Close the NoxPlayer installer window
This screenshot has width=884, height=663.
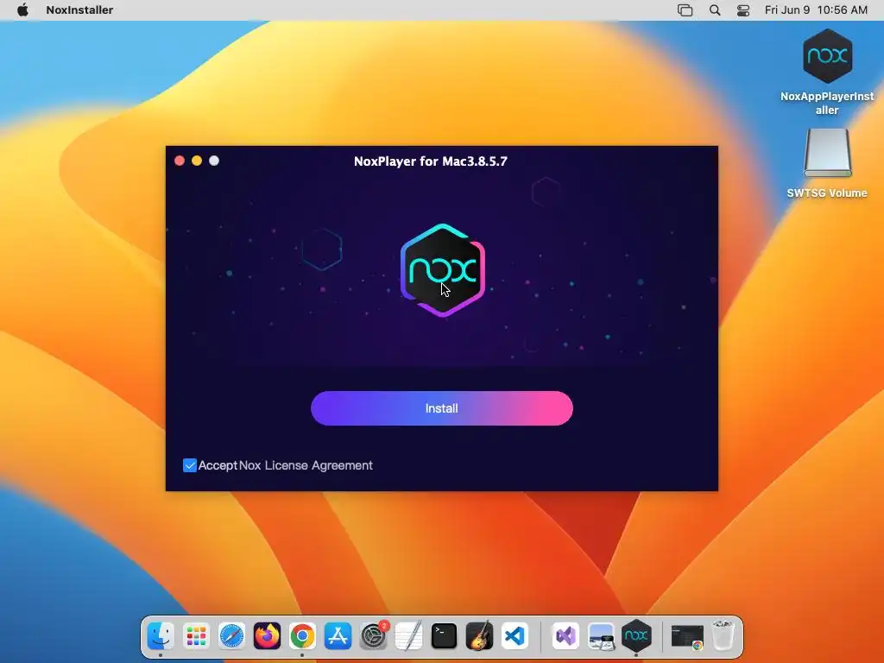(180, 161)
